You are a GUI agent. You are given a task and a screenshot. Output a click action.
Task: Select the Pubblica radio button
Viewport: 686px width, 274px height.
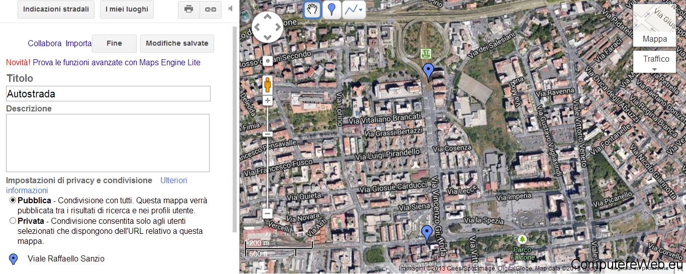pos(13,200)
